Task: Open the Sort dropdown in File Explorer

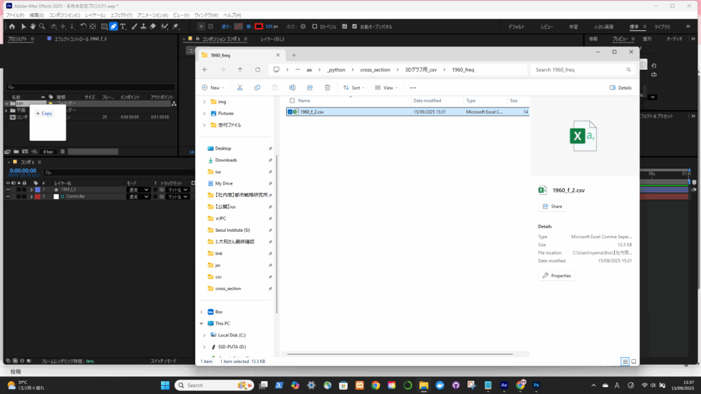Action: click(354, 88)
